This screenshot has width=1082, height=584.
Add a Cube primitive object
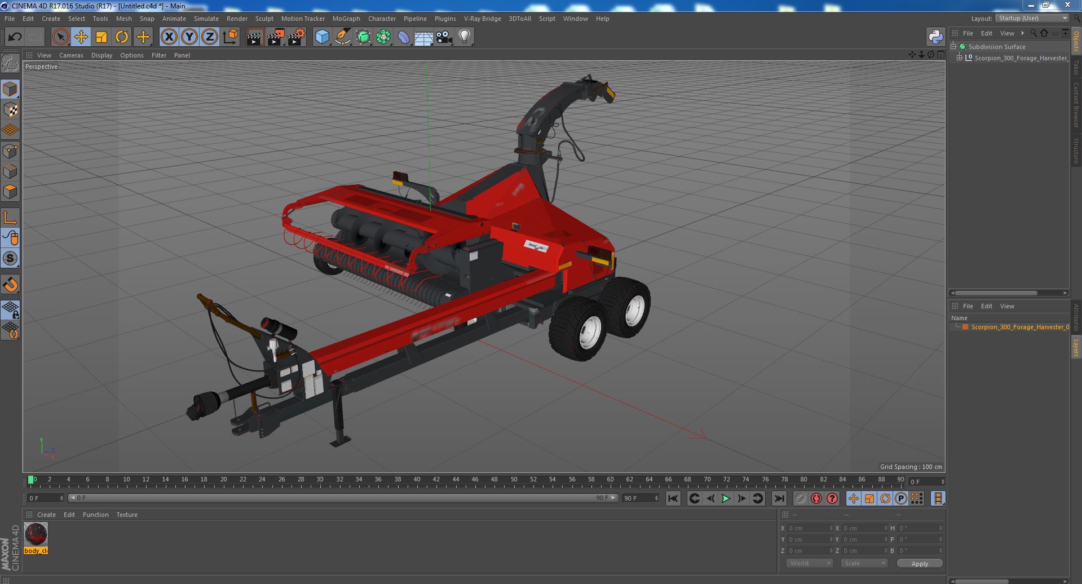322,37
